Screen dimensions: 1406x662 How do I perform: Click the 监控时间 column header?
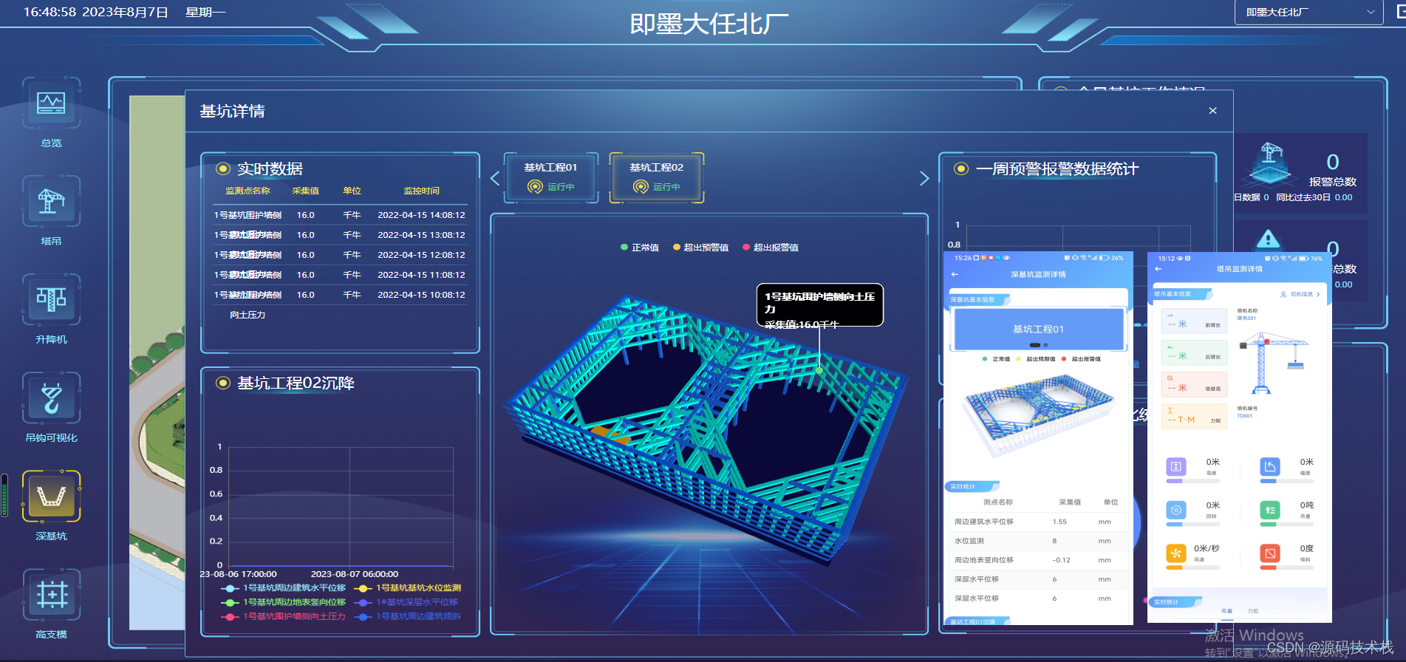click(421, 191)
